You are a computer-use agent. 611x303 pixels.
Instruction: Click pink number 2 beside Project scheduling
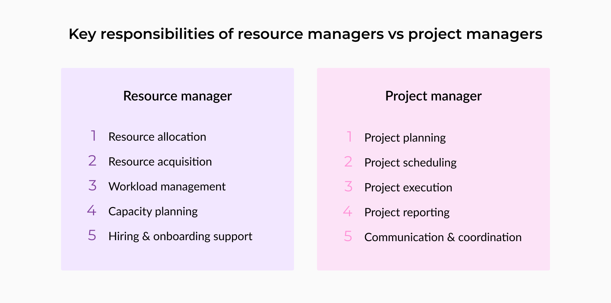tap(348, 161)
